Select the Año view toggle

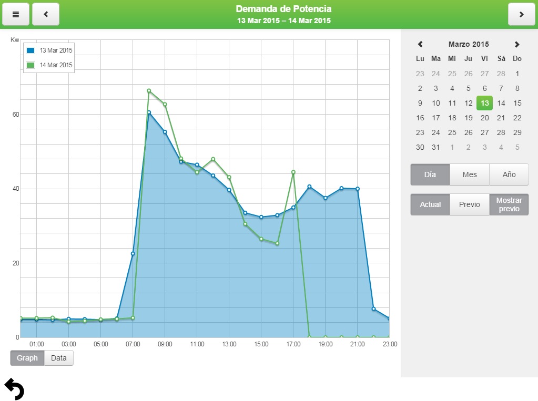pyautogui.click(x=509, y=174)
